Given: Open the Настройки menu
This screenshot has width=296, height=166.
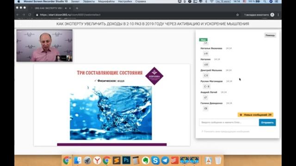Looking at the screenshot, I should click(x=125, y=1).
